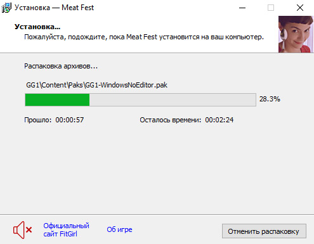Minimize the Meat Fest installer window
This screenshot has width=314, height=244.
pyautogui.click(x=242, y=8)
